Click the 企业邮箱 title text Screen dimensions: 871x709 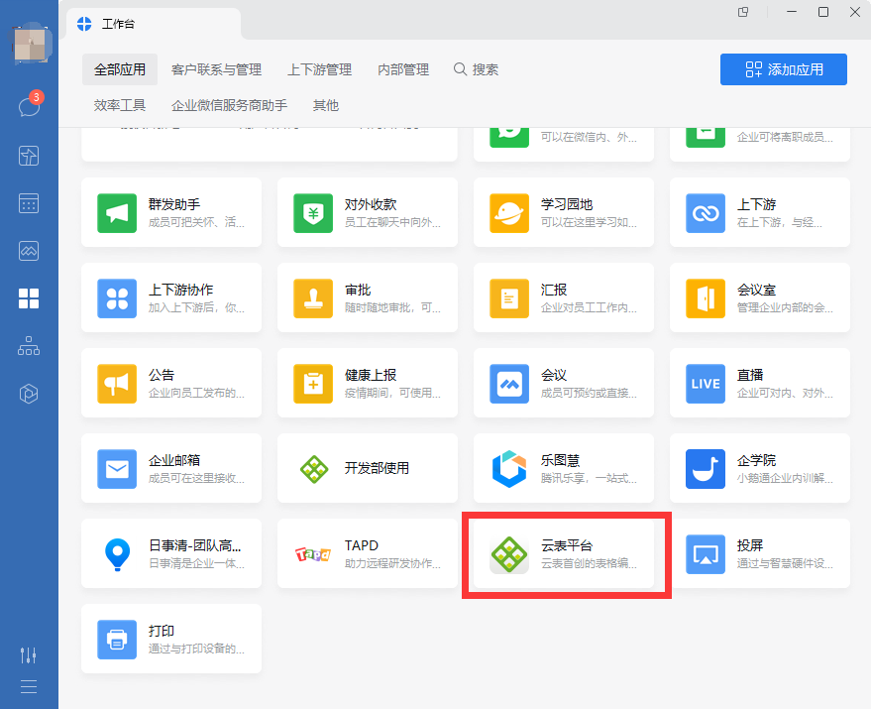[x=173, y=460]
